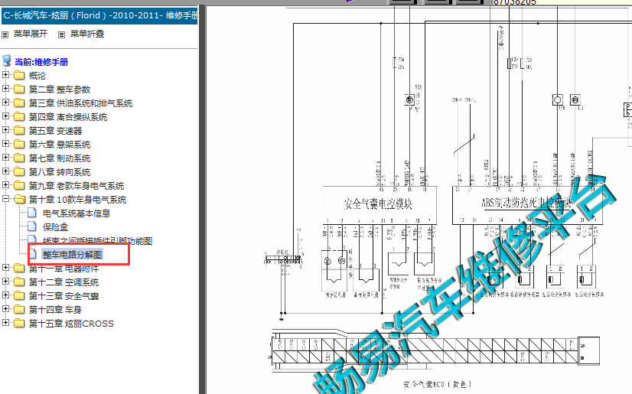This screenshot has height=394, width=632.
Task: Click the folder icon for 第十四章 车身
Action: pyautogui.click(x=19, y=309)
